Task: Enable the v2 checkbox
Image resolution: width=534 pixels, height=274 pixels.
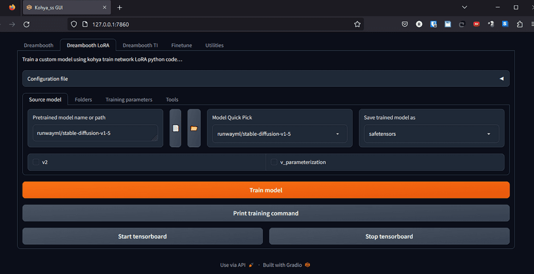Action: coord(36,162)
